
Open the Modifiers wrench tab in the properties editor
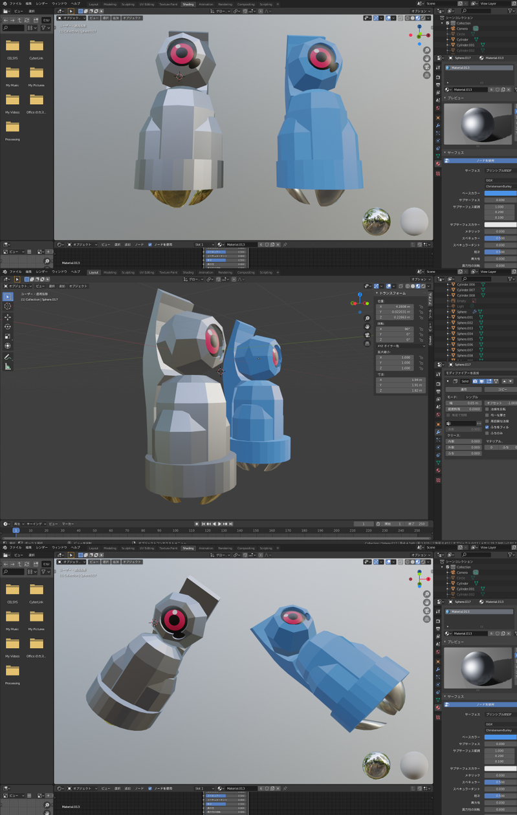pos(438,432)
